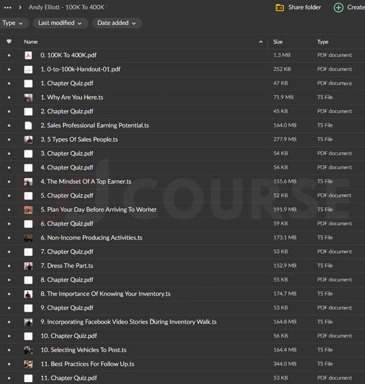Open the breadcrumb ellipsis menu
365x384 pixels.
pos(7,7)
